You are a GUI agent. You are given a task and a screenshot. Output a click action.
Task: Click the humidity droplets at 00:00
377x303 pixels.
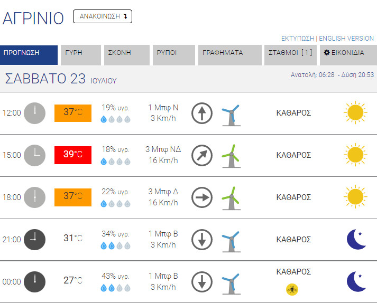[115, 288]
